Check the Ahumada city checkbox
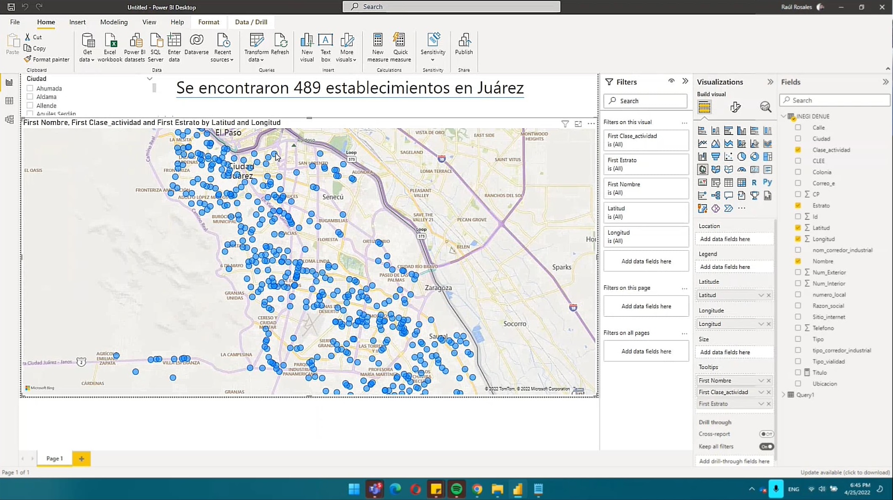Viewport: 893px width, 500px height. click(30, 88)
